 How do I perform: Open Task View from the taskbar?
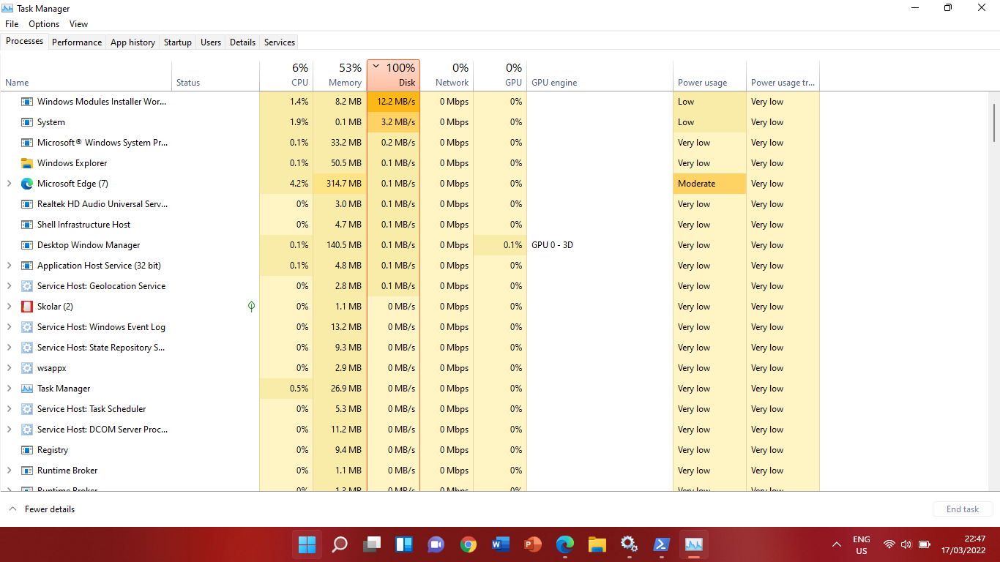click(372, 544)
